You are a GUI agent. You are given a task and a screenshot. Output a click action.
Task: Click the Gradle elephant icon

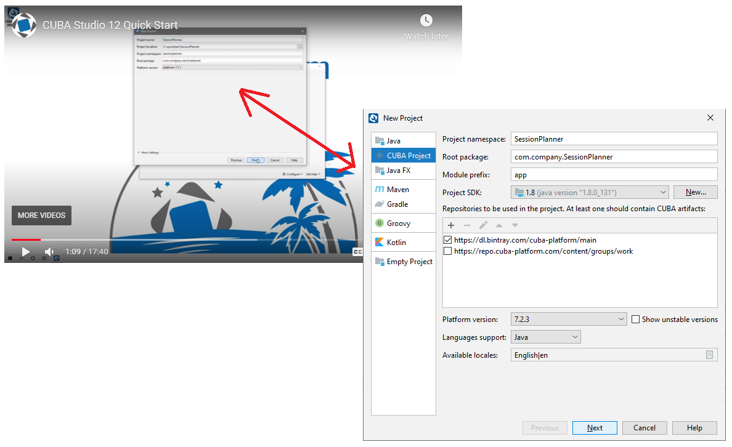click(x=380, y=204)
